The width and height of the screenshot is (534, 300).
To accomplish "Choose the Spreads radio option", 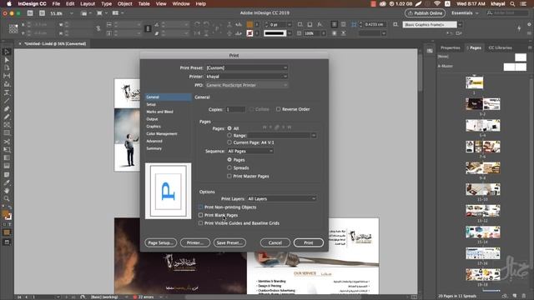I will (229, 167).
